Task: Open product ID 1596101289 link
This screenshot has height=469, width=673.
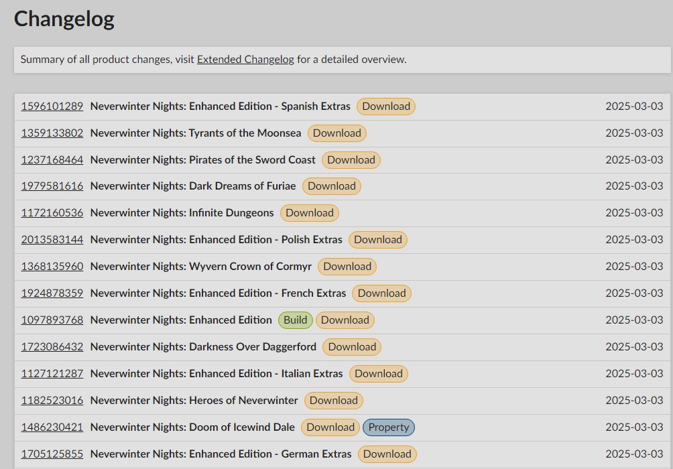Action: pos(52,106)
